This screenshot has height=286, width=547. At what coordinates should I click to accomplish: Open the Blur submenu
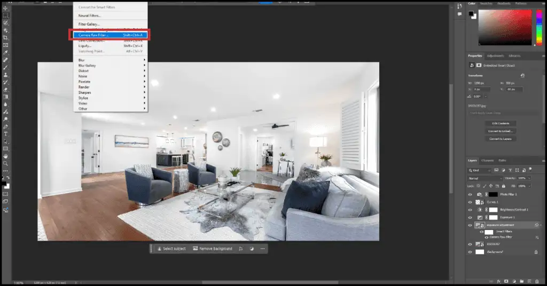[x=110, y=60]
